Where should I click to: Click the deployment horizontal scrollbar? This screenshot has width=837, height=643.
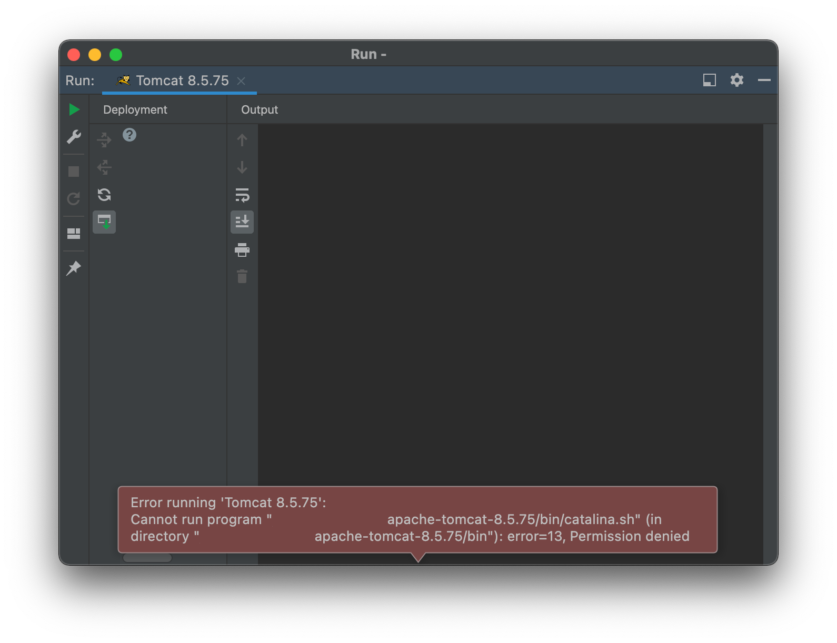[147, 558]
